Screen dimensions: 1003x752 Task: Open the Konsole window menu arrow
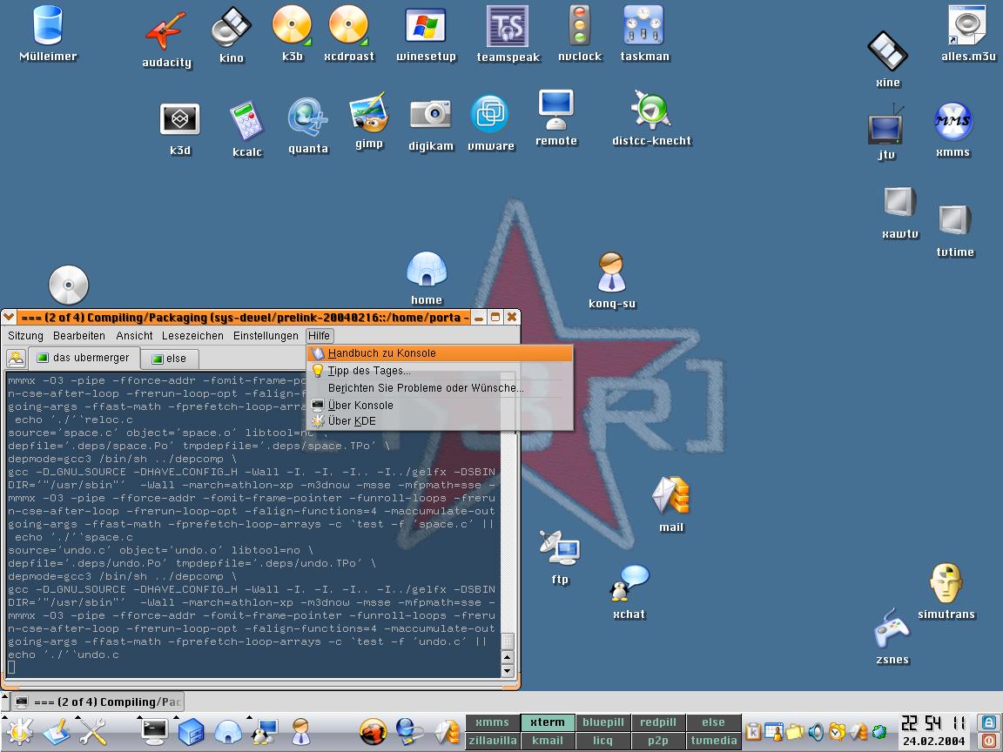coord(9,318)
